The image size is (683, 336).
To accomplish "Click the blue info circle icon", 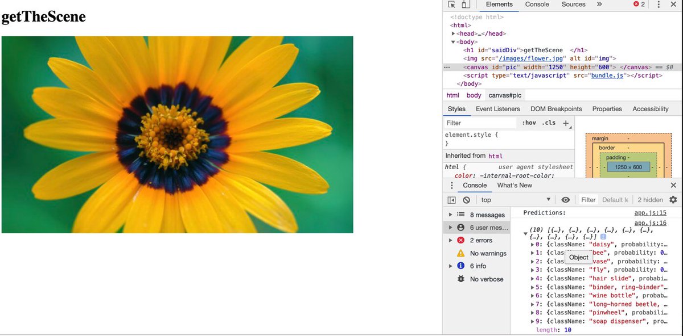I will coord(461,266).
